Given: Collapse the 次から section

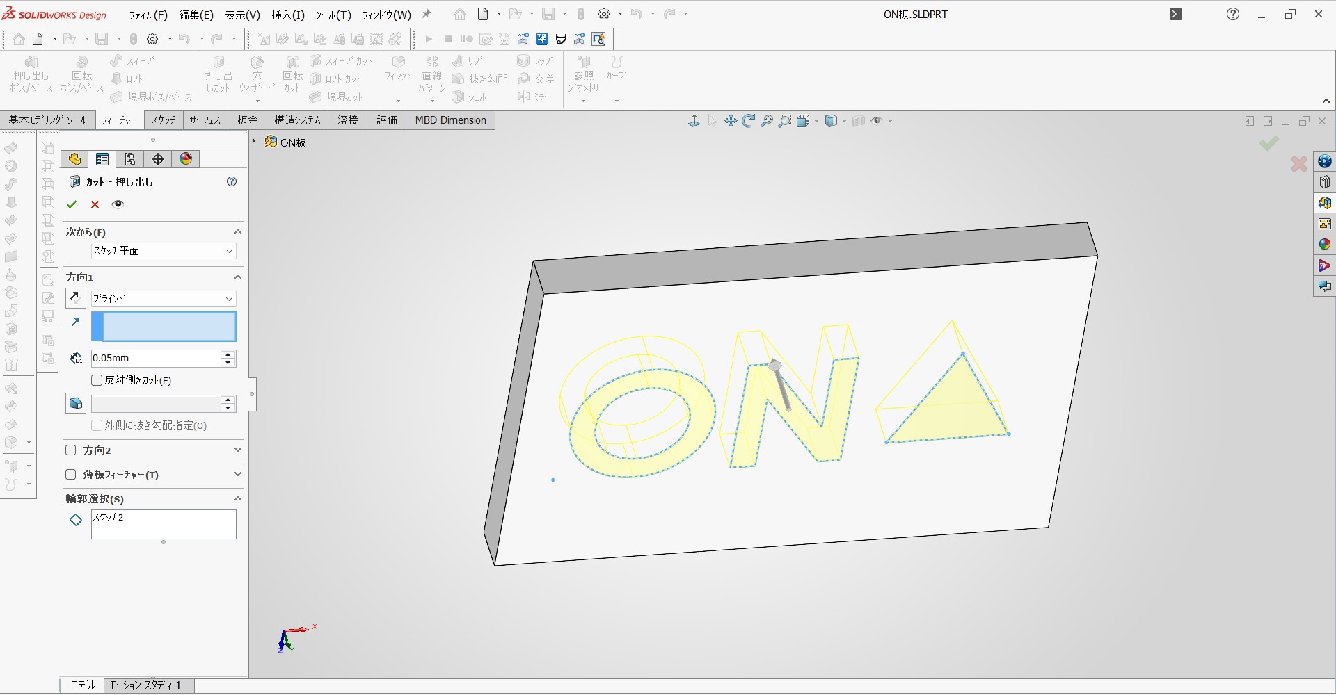Looking at the screenshot, I should tap(237, 231).
